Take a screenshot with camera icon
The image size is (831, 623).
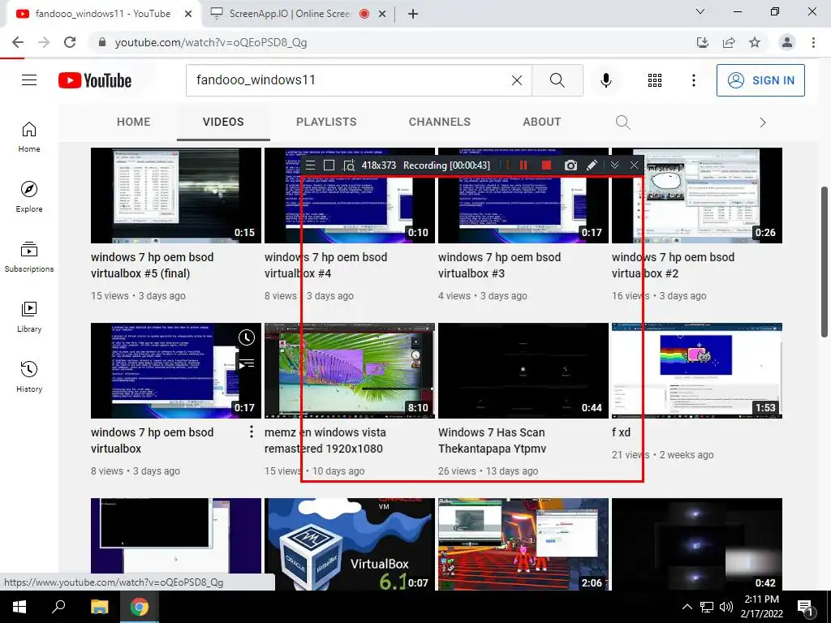(571, 165)
